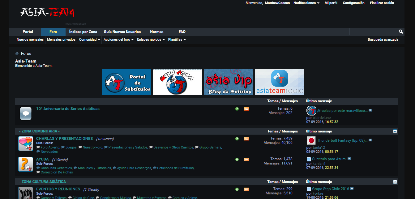Open the Asia Vip Blog de Noticias banner

tap(229, 82)
